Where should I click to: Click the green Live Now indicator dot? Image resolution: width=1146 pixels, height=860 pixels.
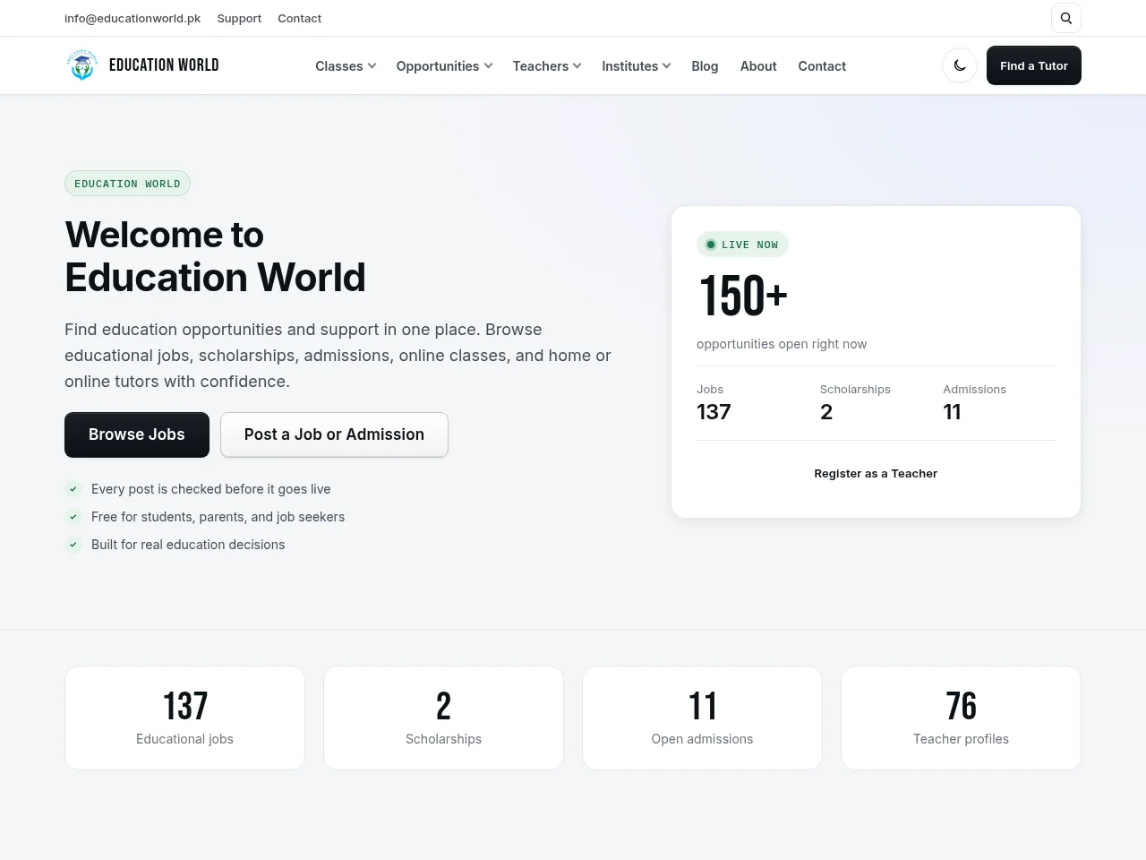point(711,245)
